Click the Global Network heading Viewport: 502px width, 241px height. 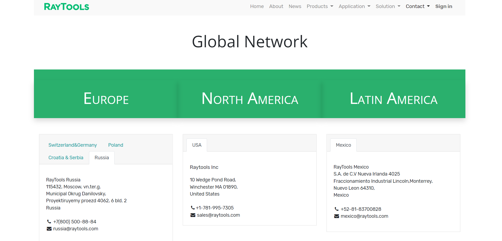pyautogui.click(x=250, y=42)
